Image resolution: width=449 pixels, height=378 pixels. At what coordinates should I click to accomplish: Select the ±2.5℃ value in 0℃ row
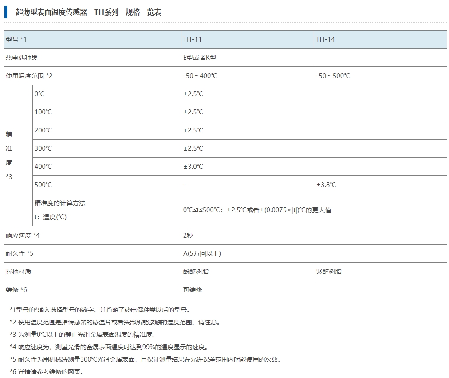(x=193, y=94)
